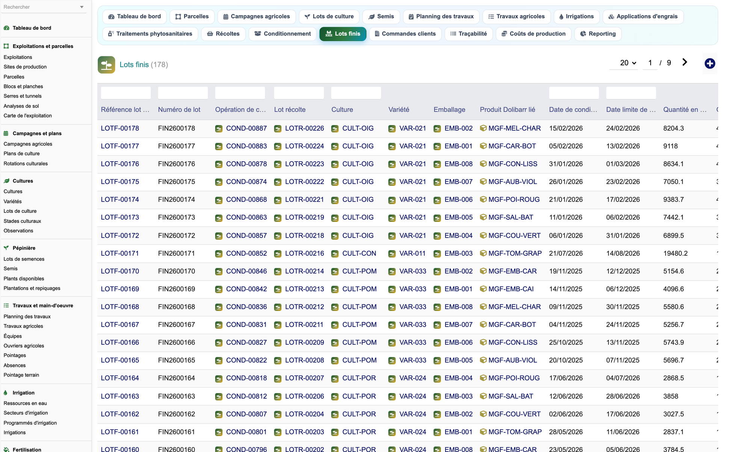The height and width of the screenshot is (452, 731).
Task: Click the Exploitations et parcelles section icon
Action: [6, 46]
